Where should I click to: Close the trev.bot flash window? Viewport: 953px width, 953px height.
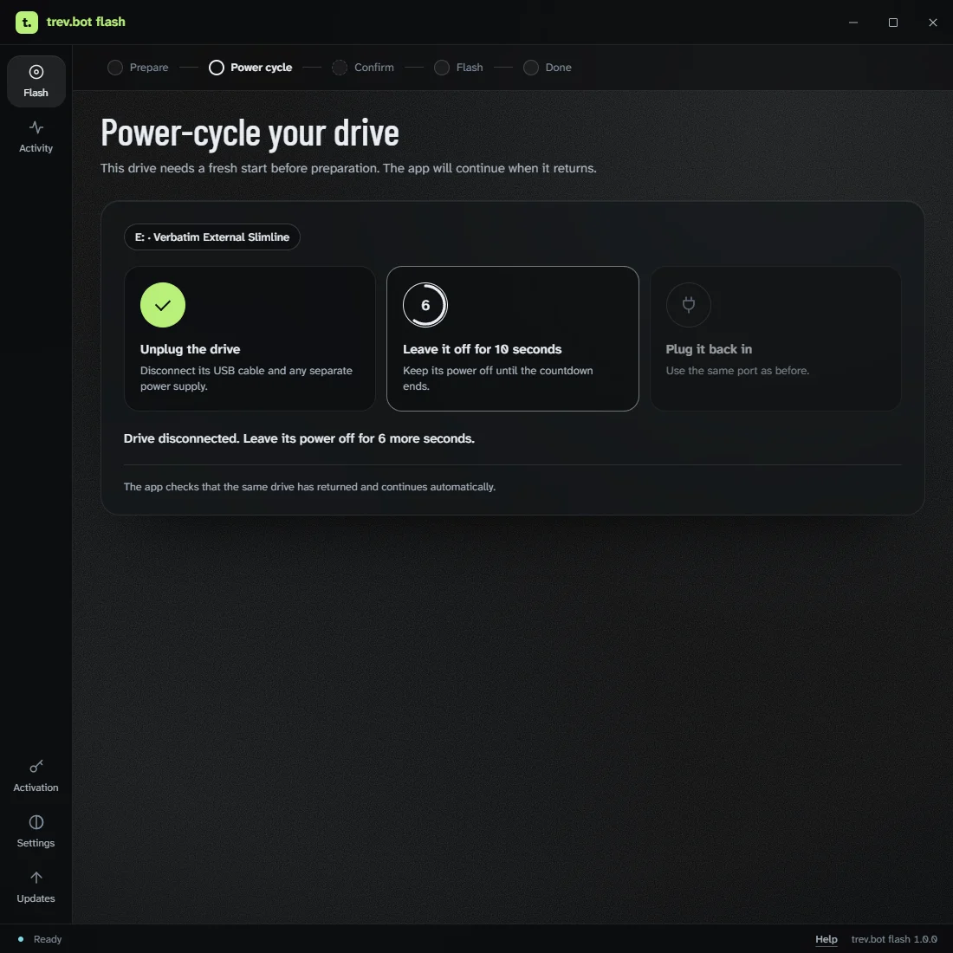point(932,23)
